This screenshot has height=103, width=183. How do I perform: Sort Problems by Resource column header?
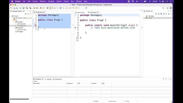pos(72,83)
